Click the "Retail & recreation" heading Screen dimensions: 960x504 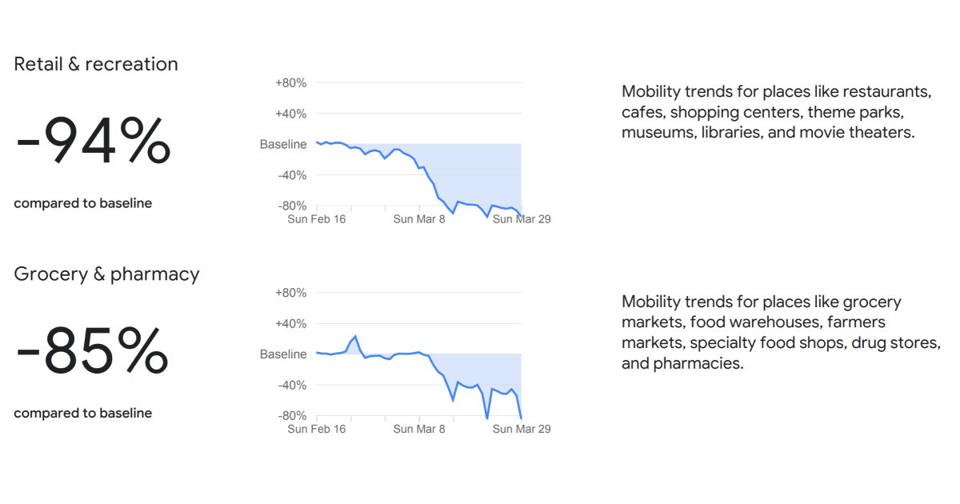coord(96,64)
